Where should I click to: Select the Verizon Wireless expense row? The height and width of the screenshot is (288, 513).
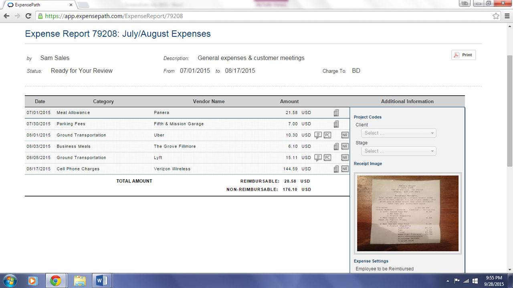172,169
